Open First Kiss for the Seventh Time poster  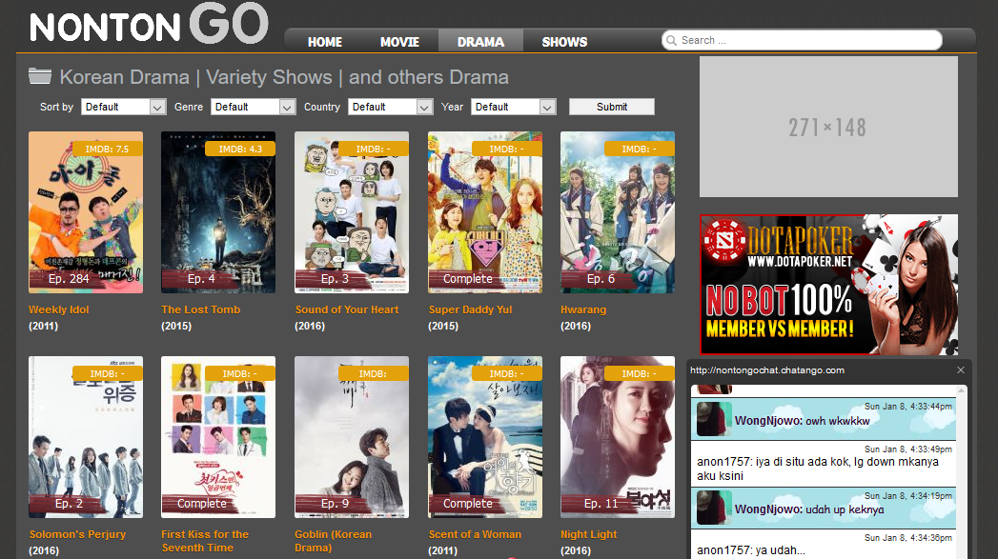tap(218, 437)
